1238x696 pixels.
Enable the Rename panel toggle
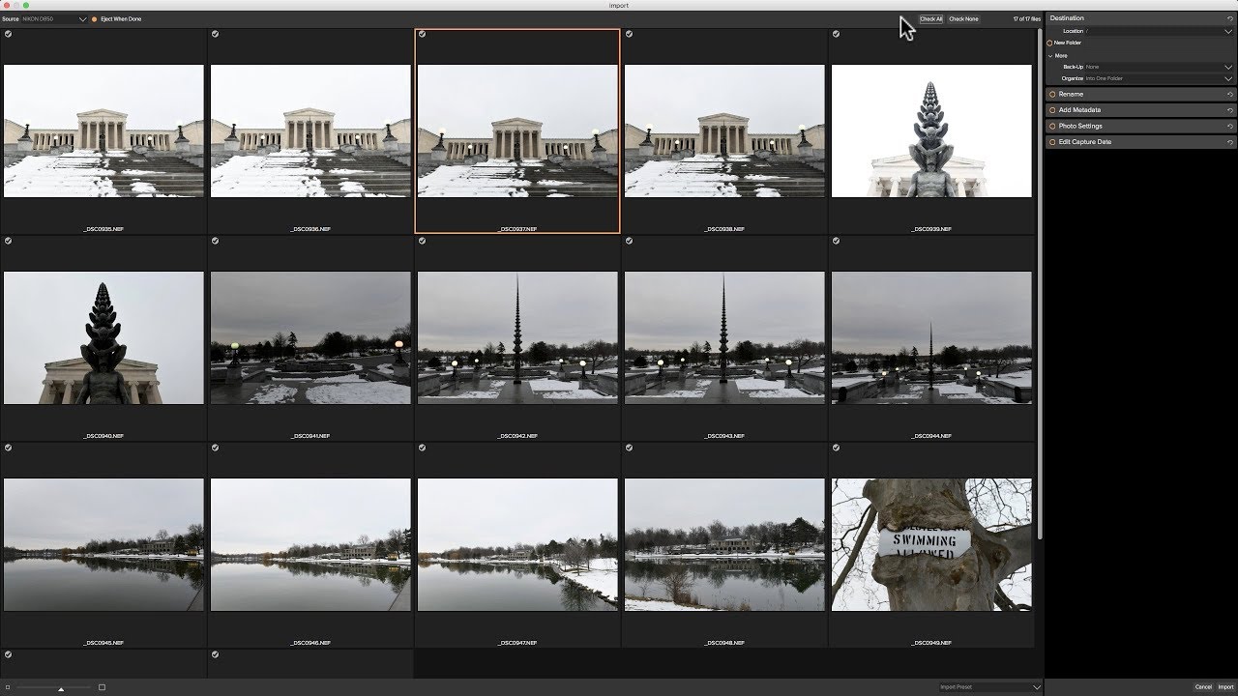pyautogui.click(x=1052, y=95)
